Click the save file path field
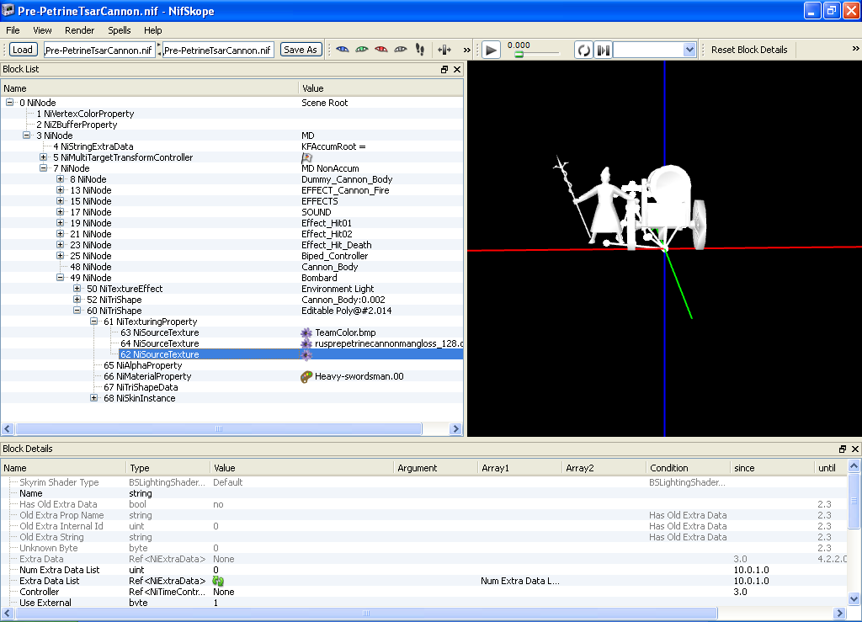Image resolution: width=862 pixels, height=622 pixels. [x=218, y=50]
